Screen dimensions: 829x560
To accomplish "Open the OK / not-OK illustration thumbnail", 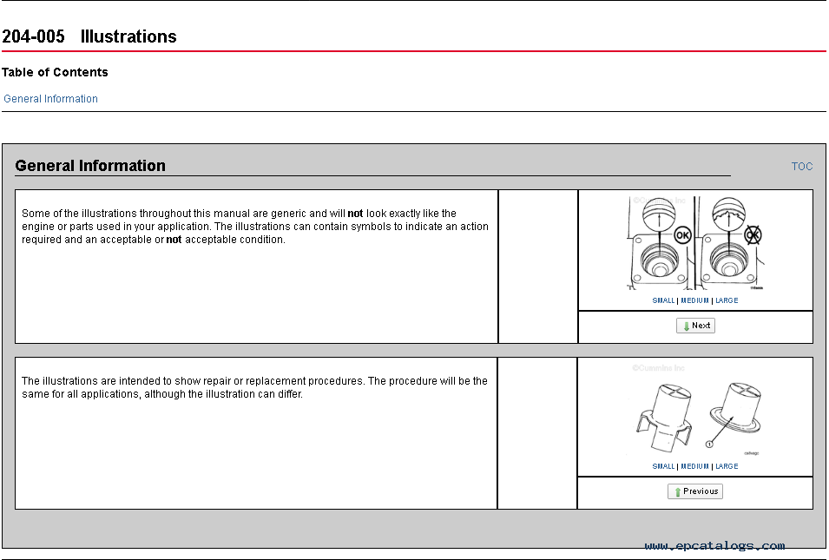I will click(696, 243).
